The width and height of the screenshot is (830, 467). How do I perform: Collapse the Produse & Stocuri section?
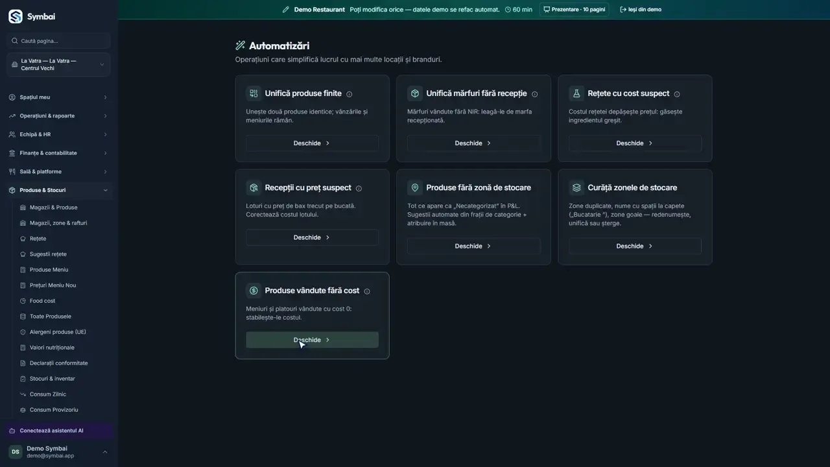click(58, 190)
